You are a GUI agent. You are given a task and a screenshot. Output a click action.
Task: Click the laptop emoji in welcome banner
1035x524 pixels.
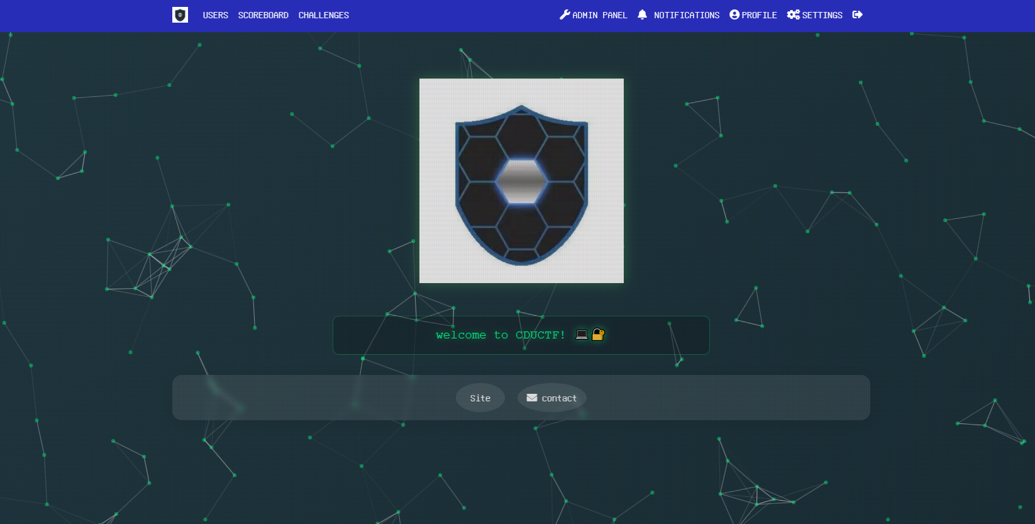(x=582, y=335)
